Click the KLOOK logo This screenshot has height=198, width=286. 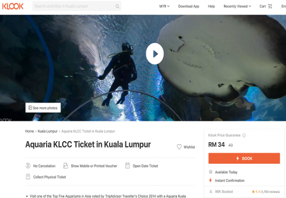[x=13, y=6]
